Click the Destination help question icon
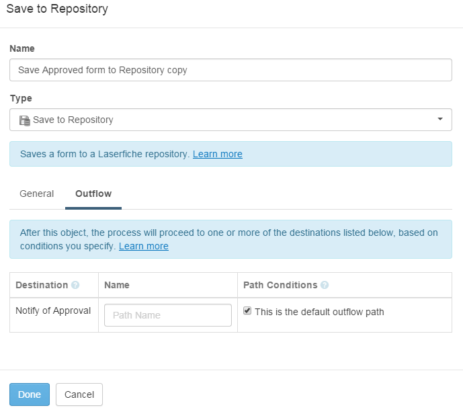This screenshot has height=420, width=463. pyautogui.click(x=75, y=285)
